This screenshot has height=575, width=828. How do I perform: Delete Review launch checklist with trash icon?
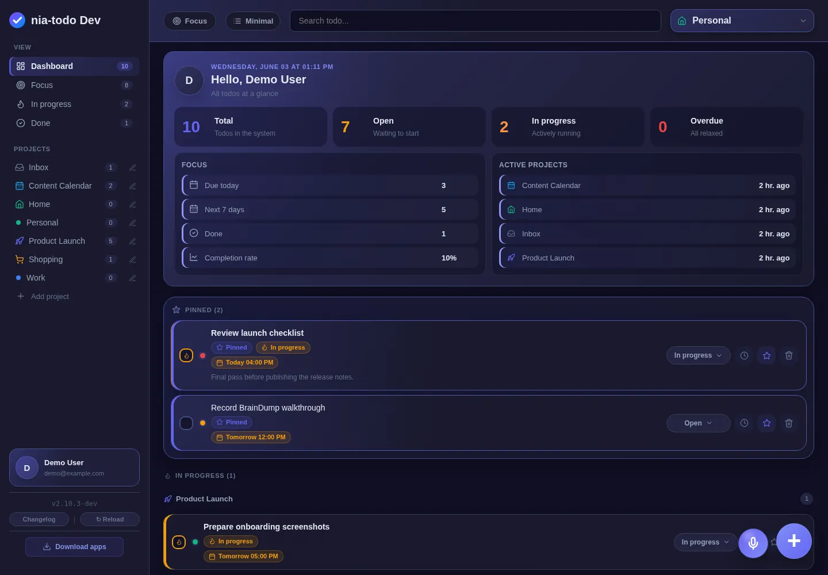click(x=789, y=355)
